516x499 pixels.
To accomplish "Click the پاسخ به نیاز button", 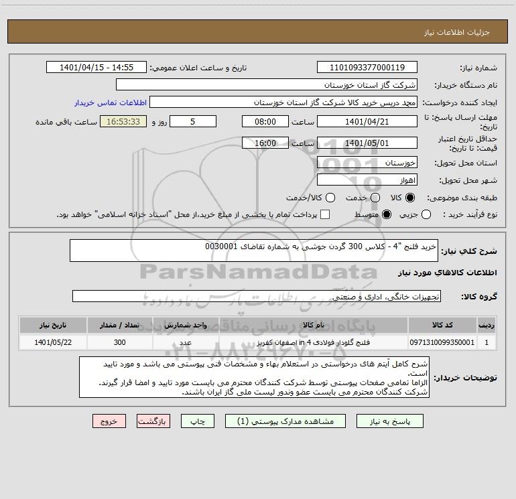I will (x=390, y=421).
